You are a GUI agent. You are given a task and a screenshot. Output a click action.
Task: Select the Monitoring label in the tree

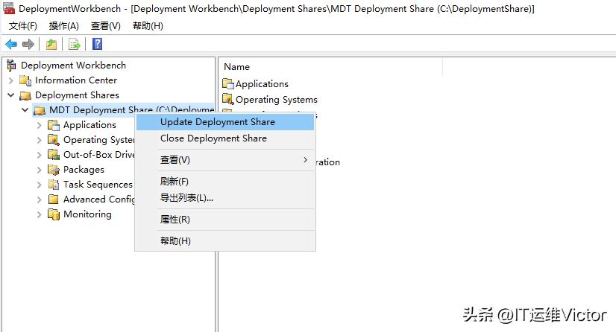click(87, 214)
